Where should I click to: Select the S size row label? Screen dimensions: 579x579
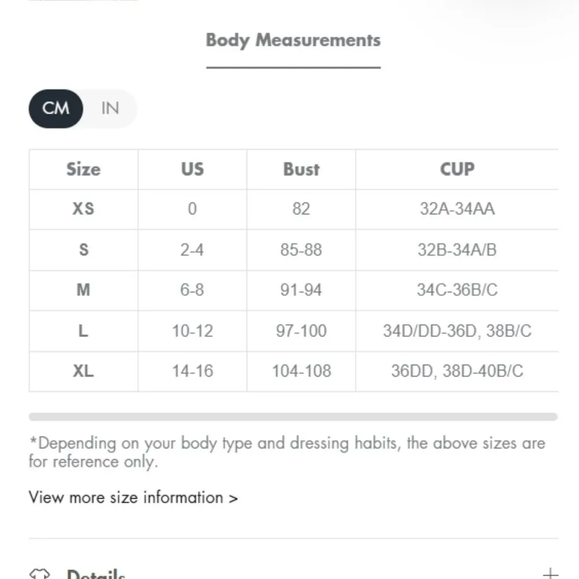(83, 250)
